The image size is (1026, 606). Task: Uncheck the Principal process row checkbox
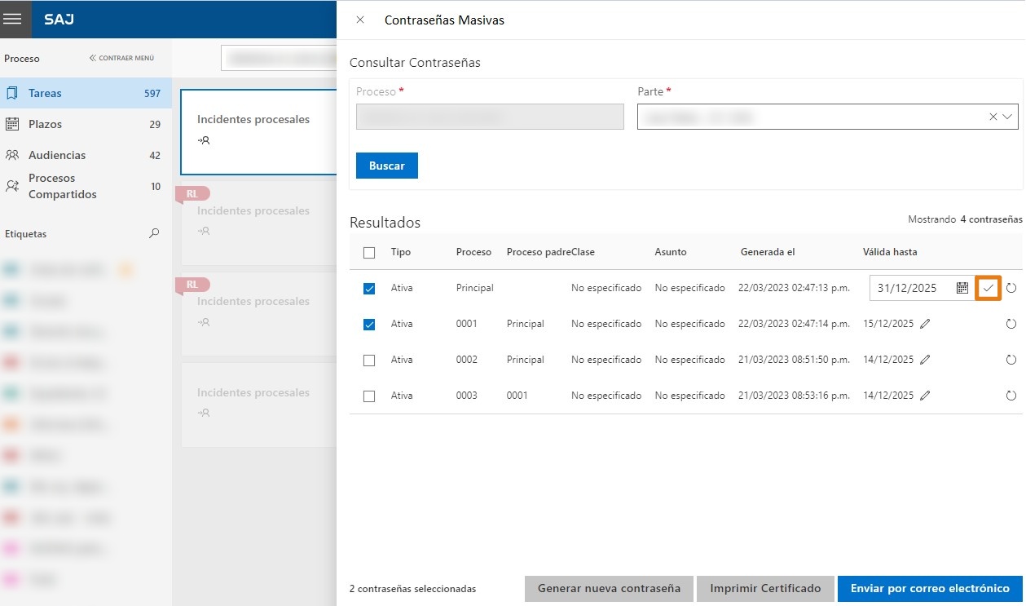pos(369,289)
